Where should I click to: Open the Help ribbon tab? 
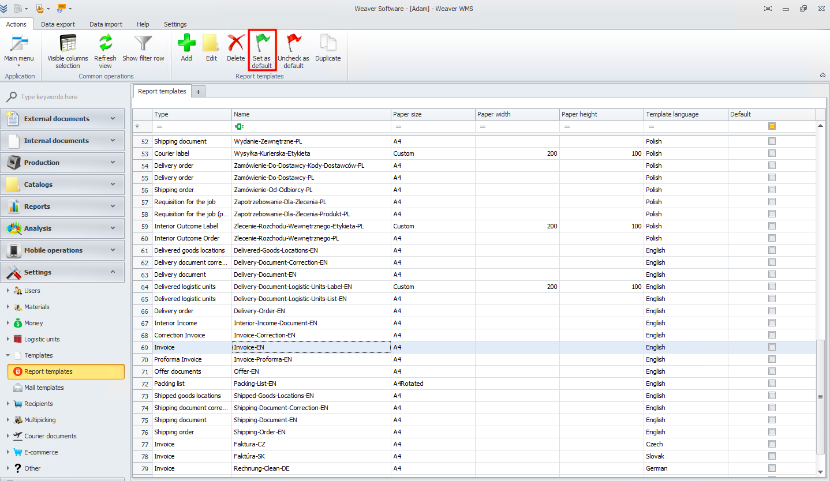point(143,24)
